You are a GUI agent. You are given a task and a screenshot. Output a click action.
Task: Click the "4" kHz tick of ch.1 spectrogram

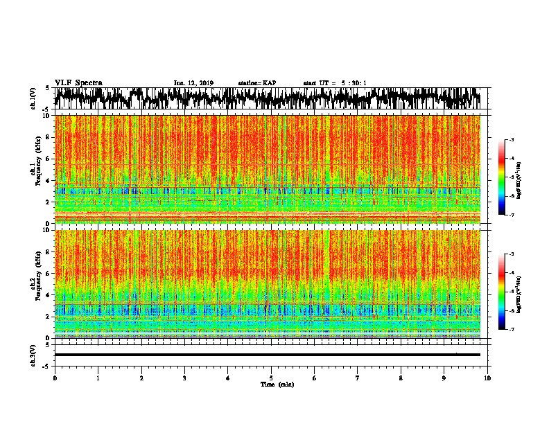[x=48, y=181]
